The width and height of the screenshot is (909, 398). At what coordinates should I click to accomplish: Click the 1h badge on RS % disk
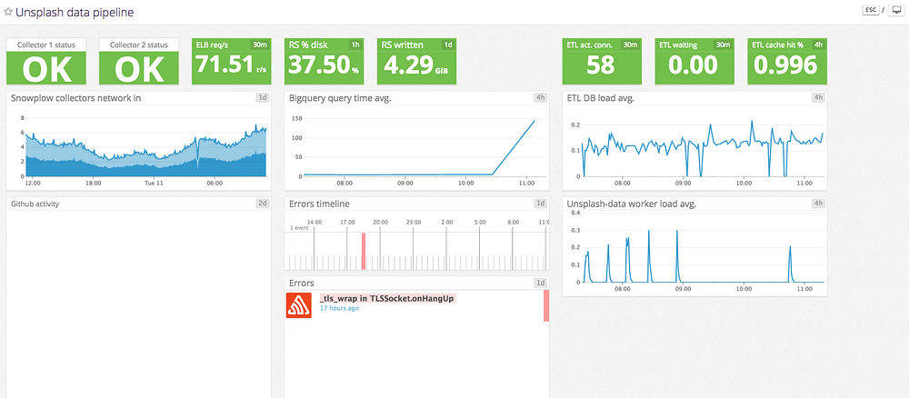pos(355,45)
